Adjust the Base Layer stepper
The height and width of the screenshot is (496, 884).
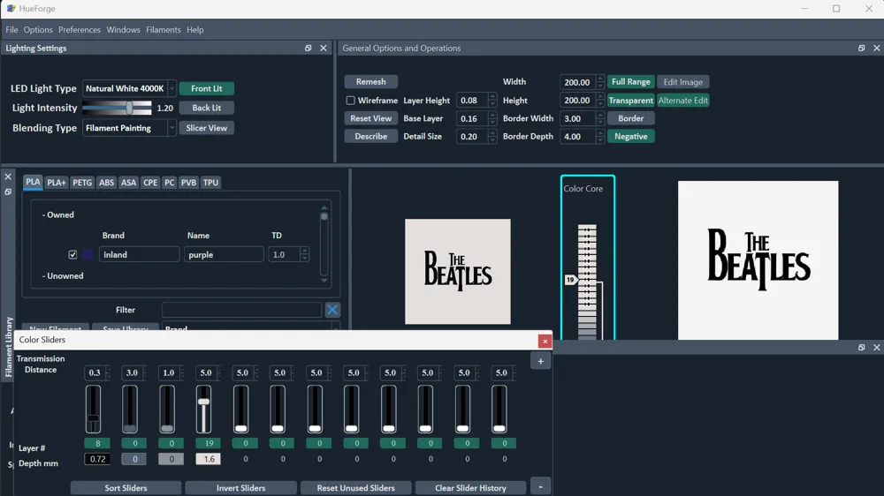click(x=492, y=118)
